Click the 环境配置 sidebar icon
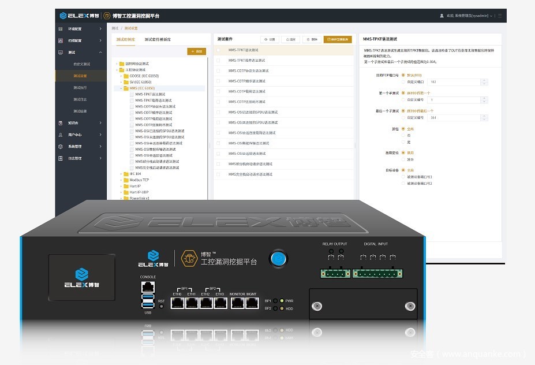Screen dimensions: 535x365 62,28
